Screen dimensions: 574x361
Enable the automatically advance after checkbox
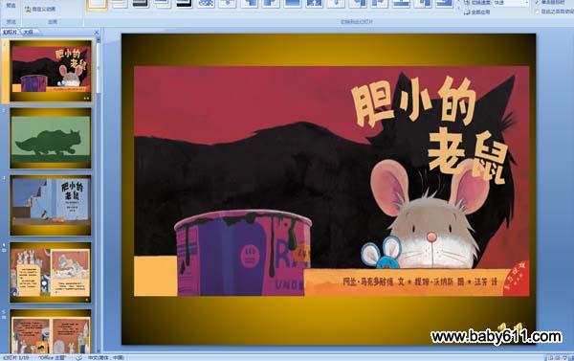tap(537, 12)
